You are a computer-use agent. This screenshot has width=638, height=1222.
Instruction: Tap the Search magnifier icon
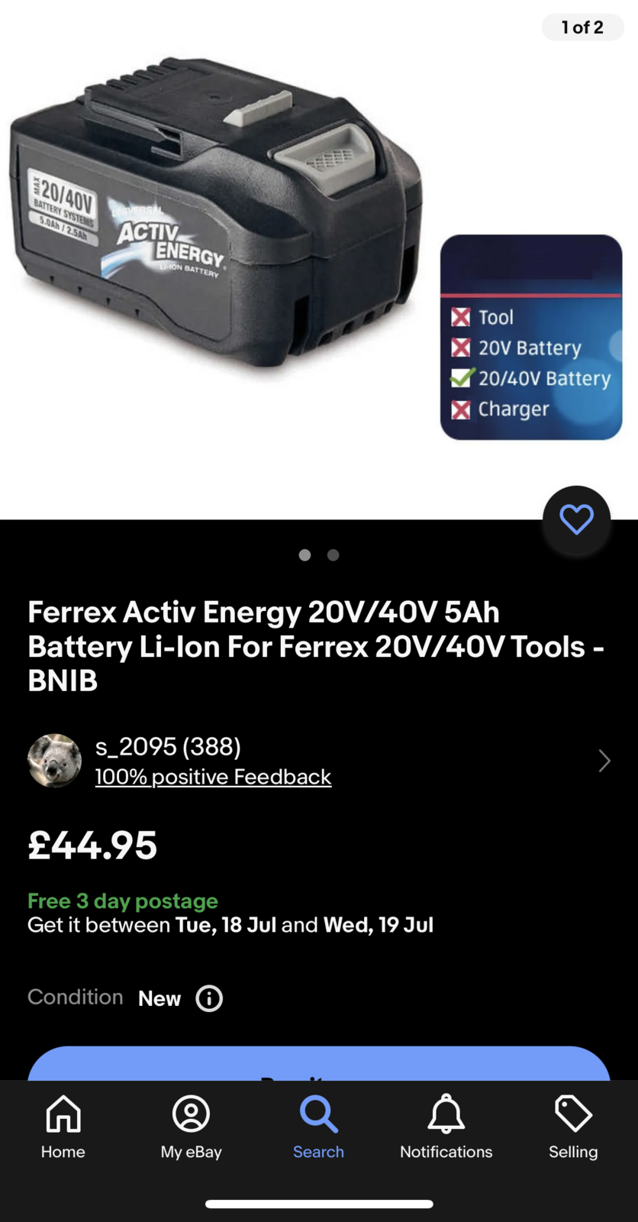tap(318, 1114)
